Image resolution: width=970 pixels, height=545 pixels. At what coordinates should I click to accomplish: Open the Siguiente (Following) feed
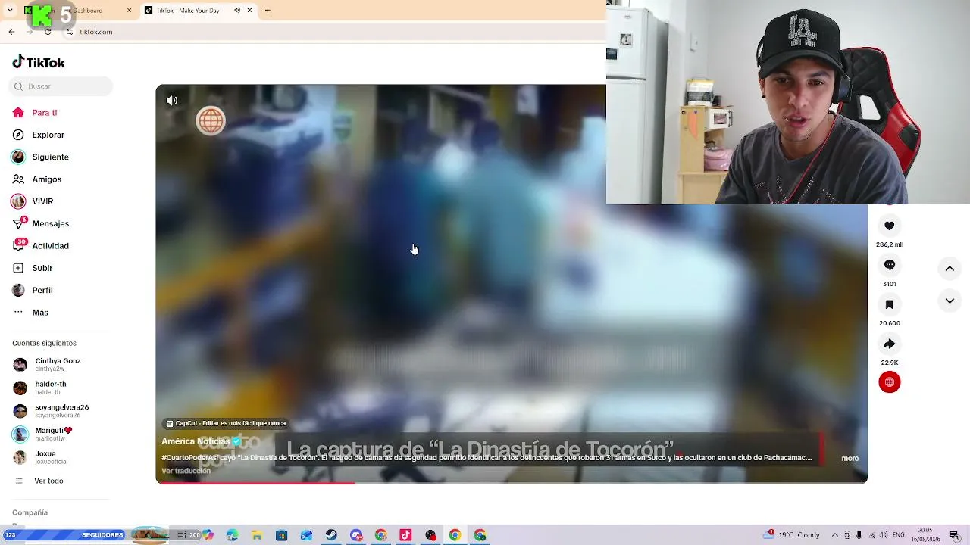[41, 157]
